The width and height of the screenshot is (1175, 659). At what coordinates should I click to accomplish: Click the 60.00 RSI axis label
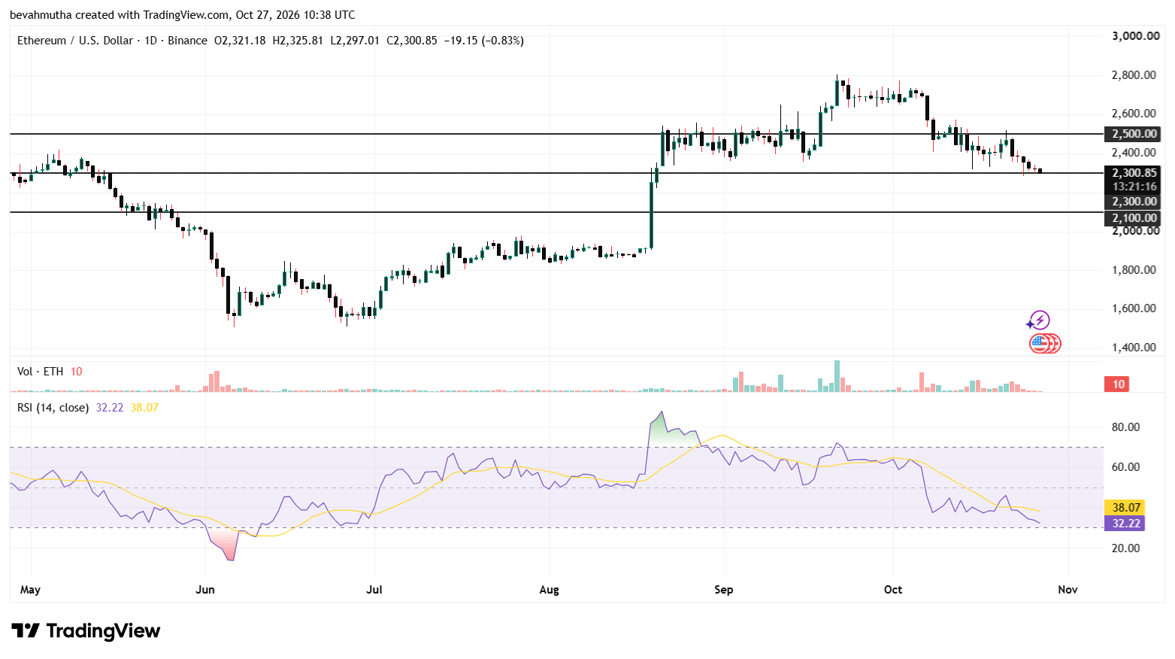coord(1126,467)
